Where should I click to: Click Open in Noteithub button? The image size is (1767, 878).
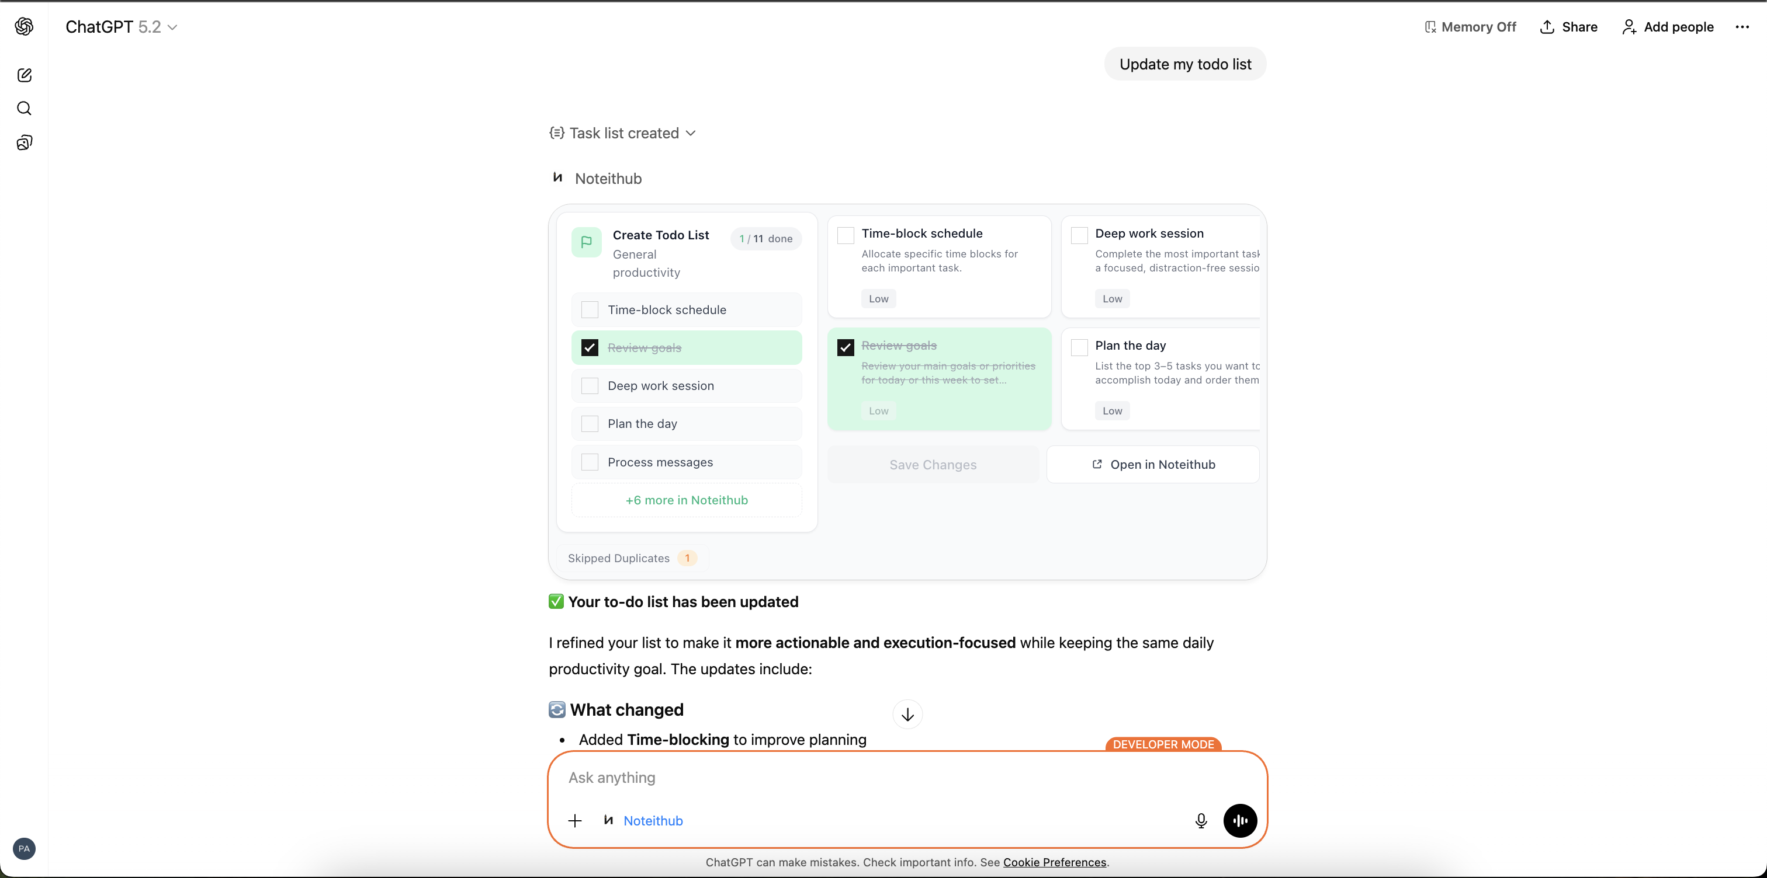click(1153, 465)
